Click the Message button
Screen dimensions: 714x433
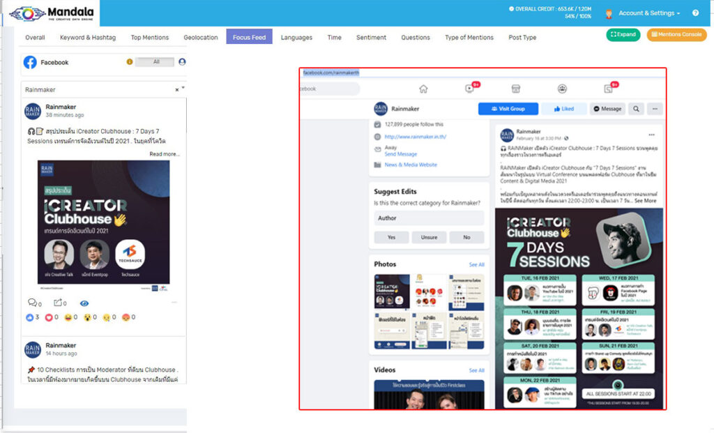[x=607, y=109]
